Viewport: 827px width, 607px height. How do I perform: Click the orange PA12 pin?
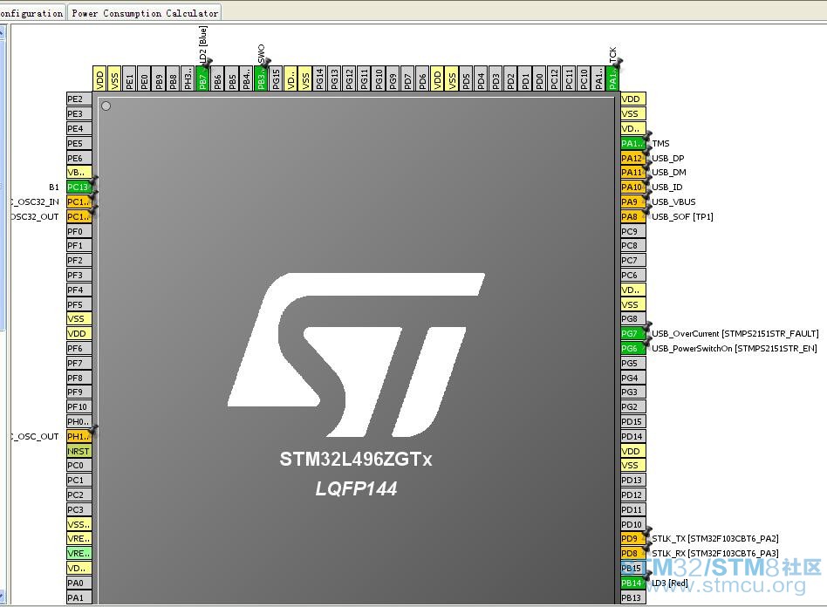click(632, 158)
